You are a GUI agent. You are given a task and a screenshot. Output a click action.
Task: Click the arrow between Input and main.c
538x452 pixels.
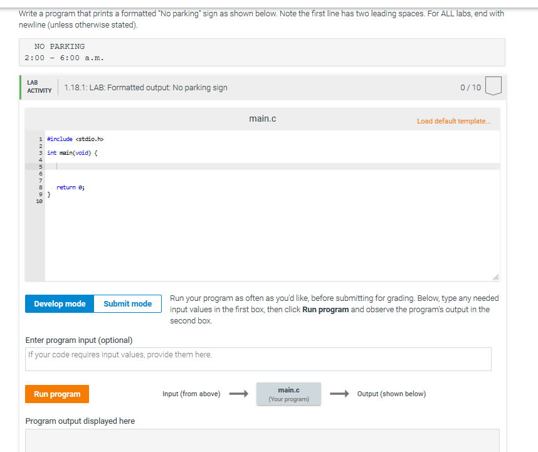pyautogui.click(x=239, y=394)
